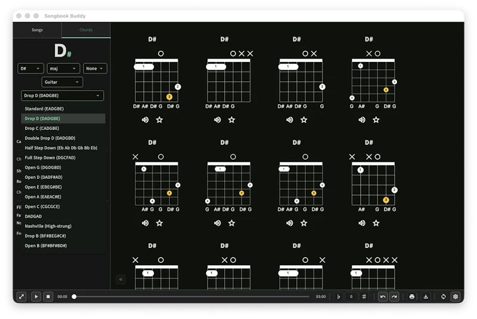Choose Standard (EADGBE) tuning
477x319 pixels.
[x=63, y=109]
